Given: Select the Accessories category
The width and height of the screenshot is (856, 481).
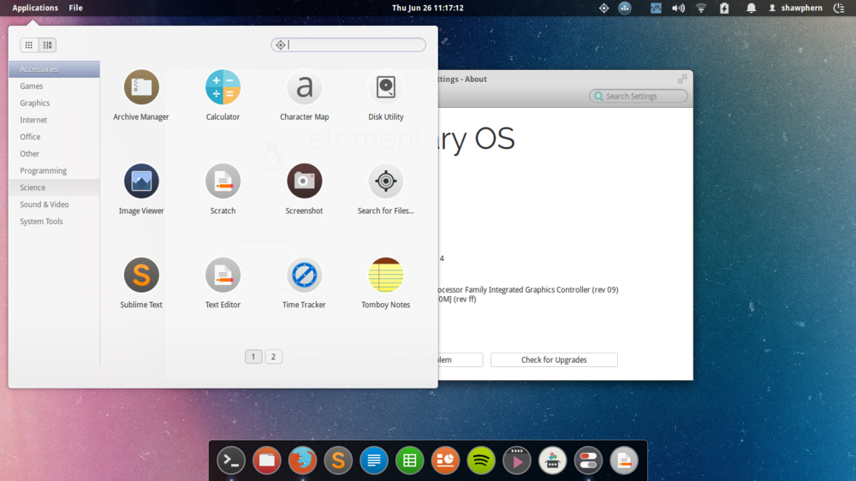Looking at the screenshot, I should (54, 68).
